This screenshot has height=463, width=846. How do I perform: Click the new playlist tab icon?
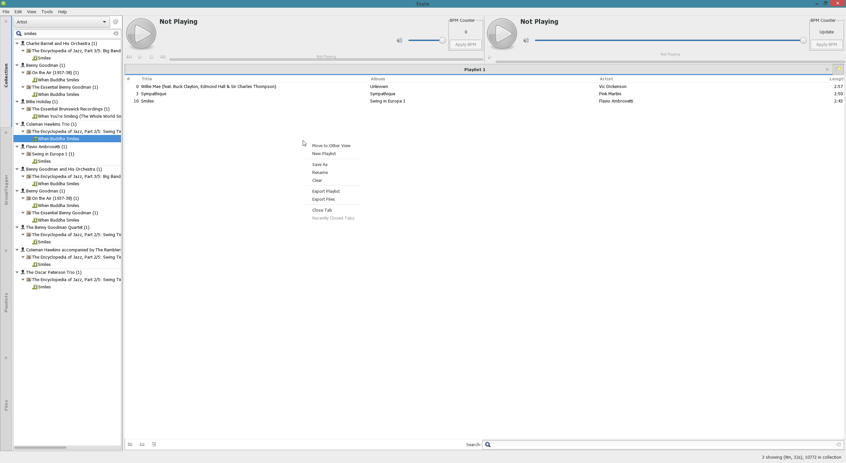(x=838, y=69)
